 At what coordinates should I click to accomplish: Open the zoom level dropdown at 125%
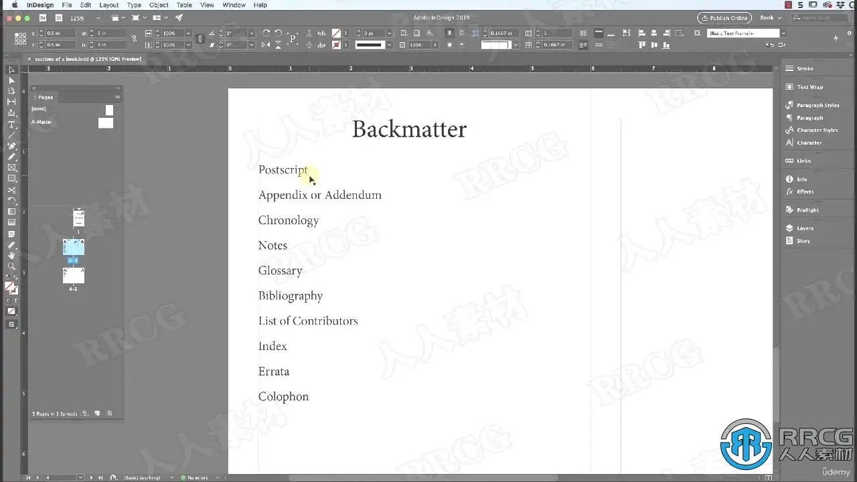click(98, 18)
